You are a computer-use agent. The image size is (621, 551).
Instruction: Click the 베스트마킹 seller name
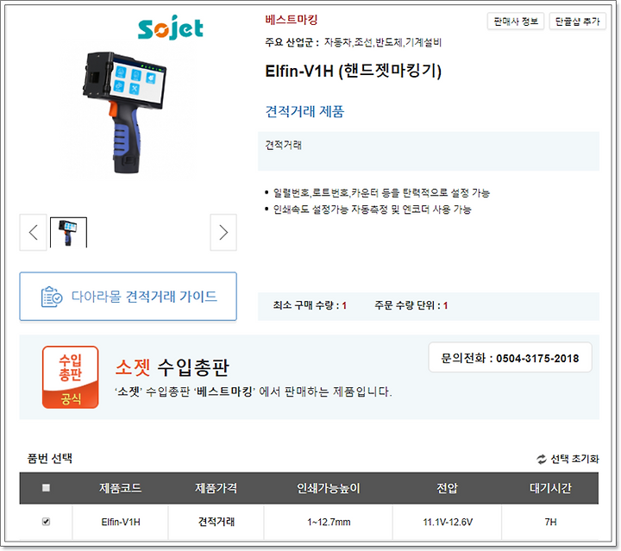[292, 20]
